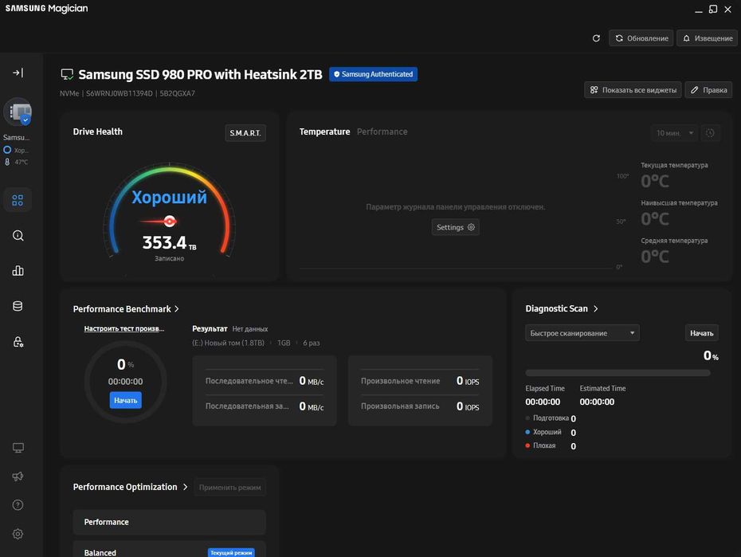Switch to the Temperature tab

324,131
